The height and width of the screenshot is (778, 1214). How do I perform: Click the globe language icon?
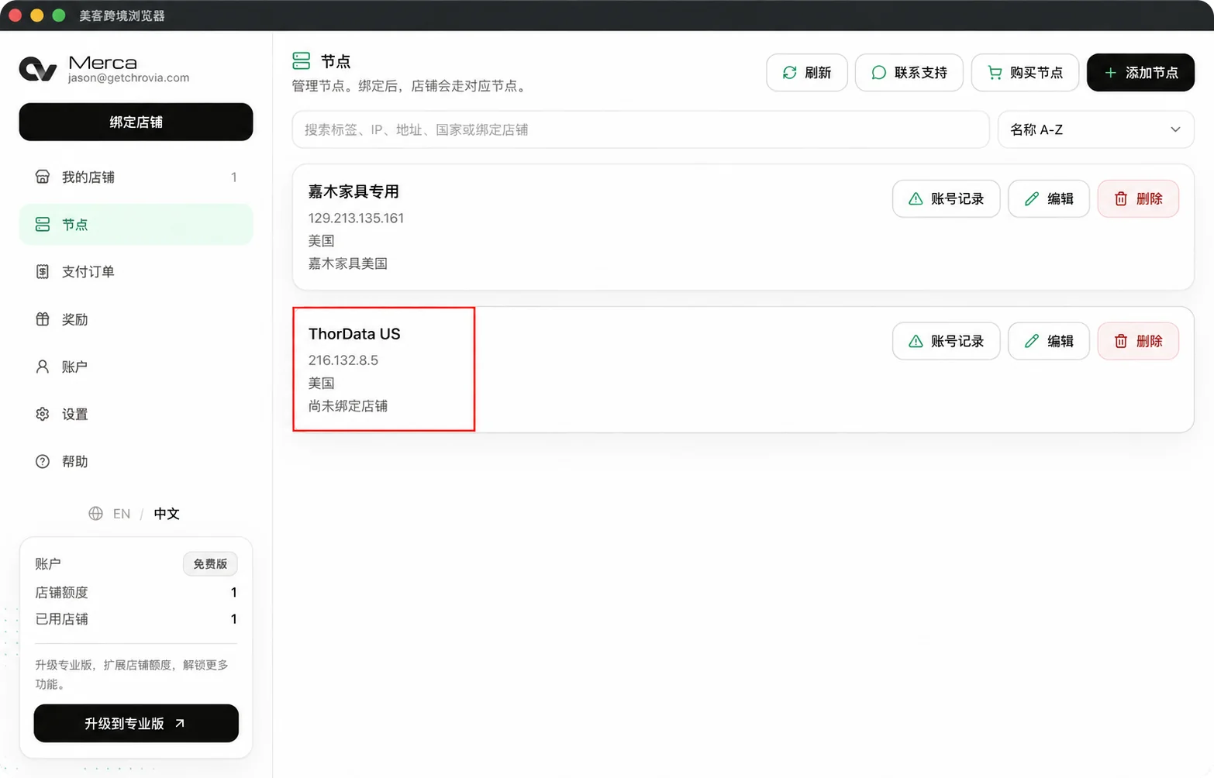95,514
